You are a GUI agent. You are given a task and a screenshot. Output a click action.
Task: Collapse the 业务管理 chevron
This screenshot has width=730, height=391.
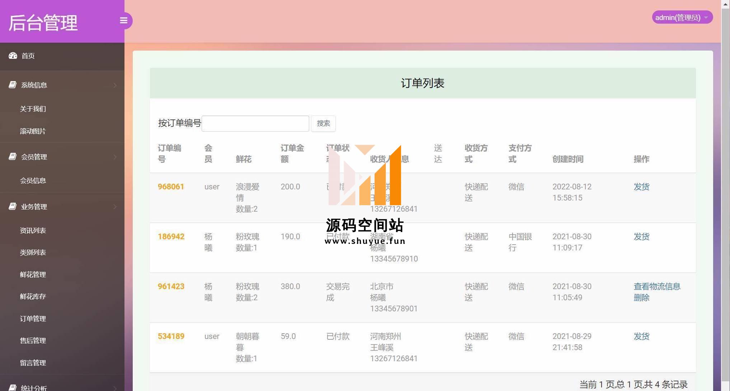pos(115,207)
